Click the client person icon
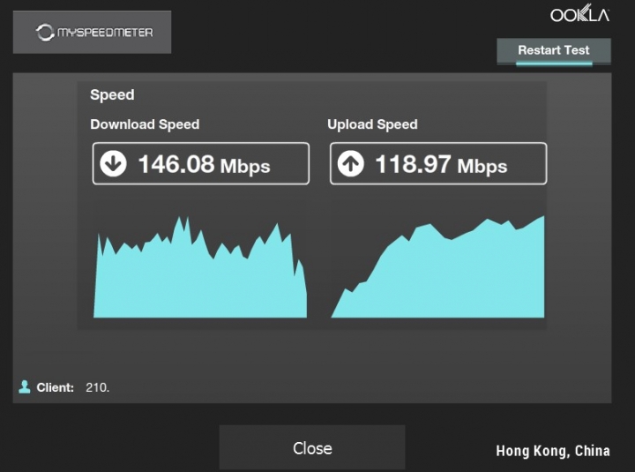 coord(25,386)
